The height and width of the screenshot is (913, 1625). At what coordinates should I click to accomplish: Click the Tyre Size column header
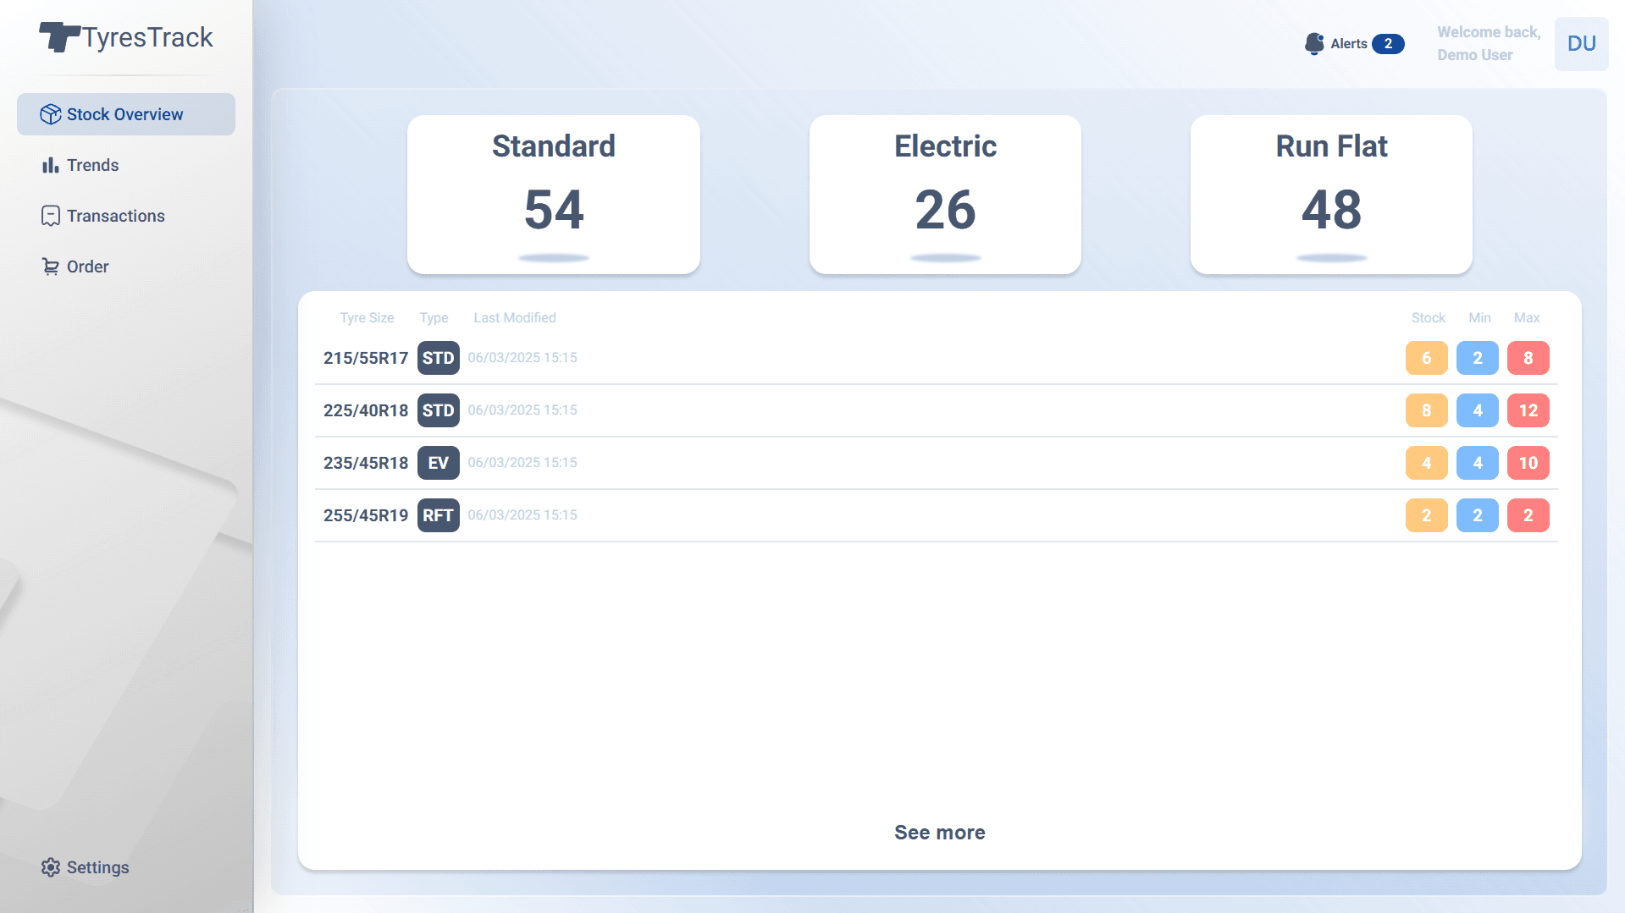pos(367,318)
